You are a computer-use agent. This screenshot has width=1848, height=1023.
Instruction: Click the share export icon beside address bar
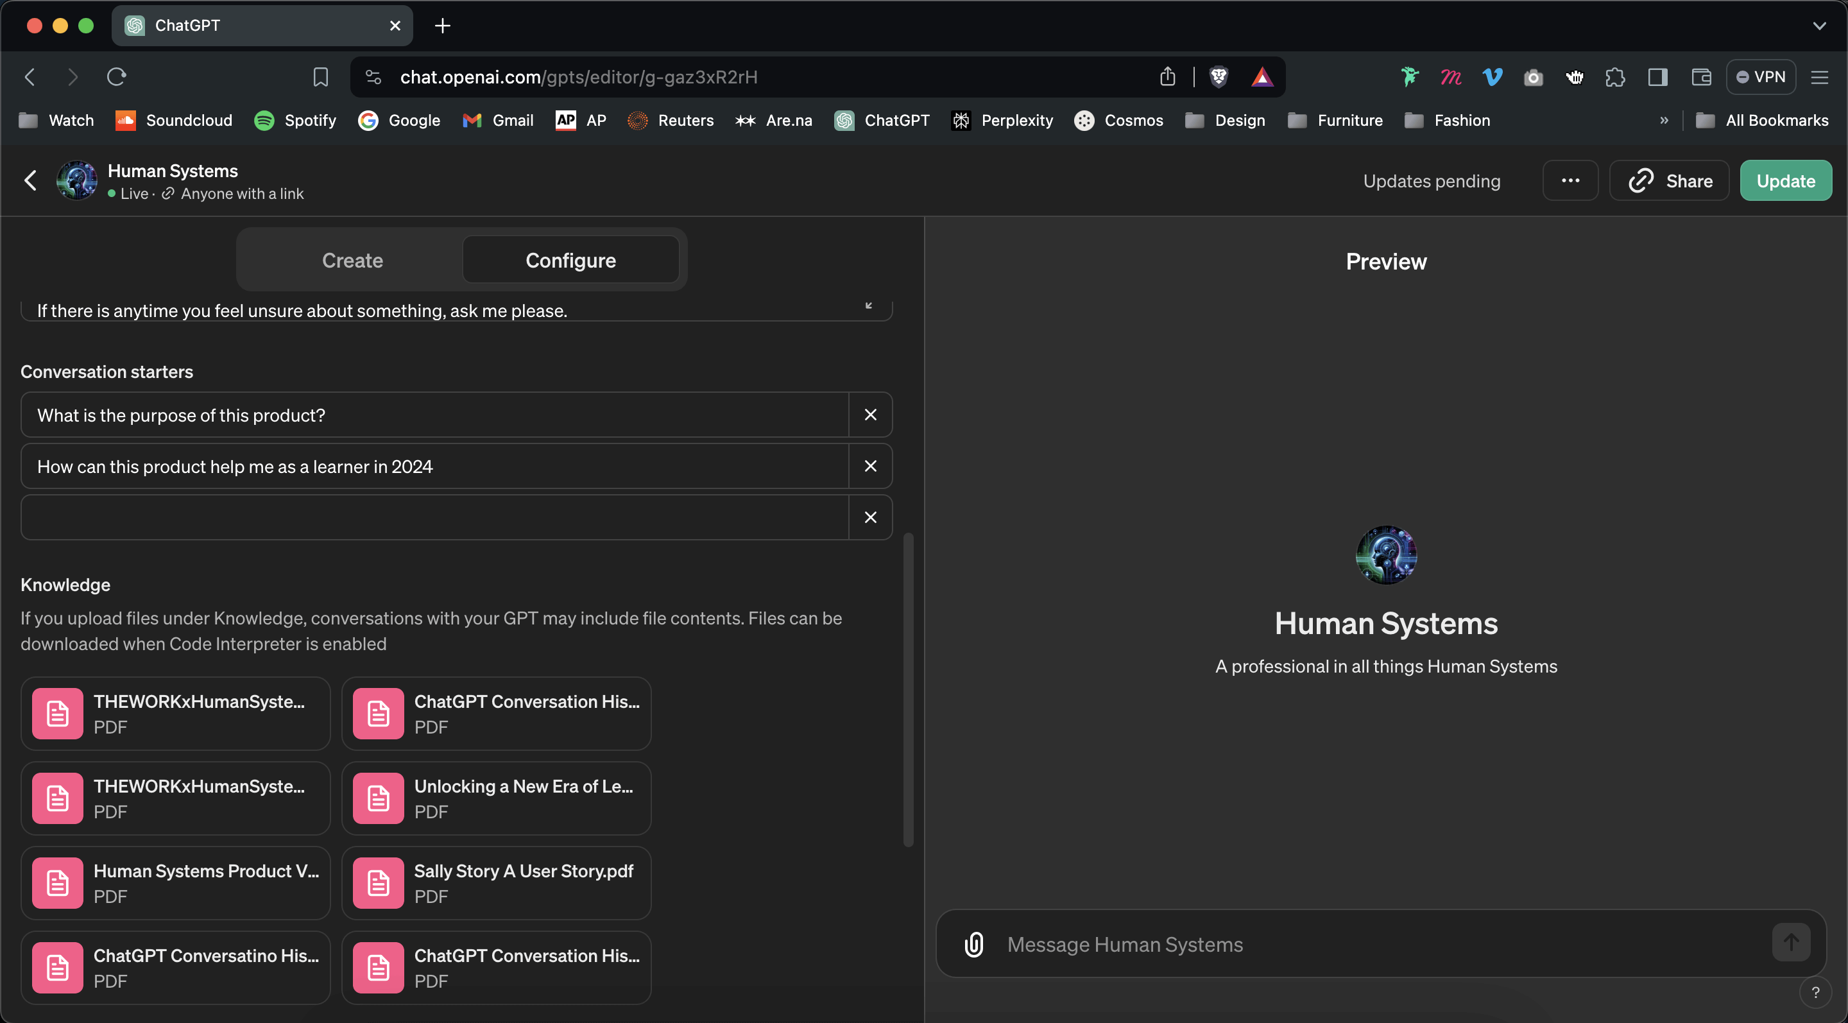click(1167, 77)
